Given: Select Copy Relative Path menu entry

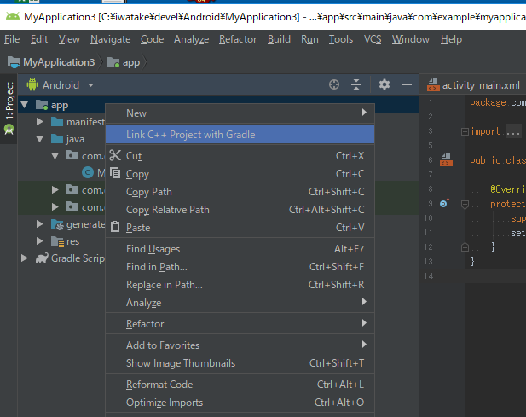Looking at the screenshot, I should [240, 209].
